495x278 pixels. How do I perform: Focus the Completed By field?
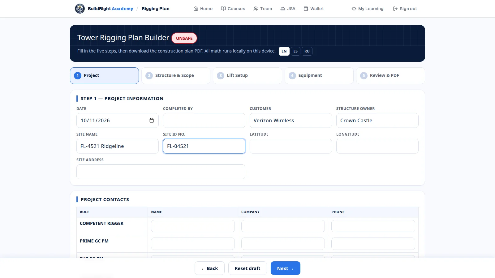204,120
